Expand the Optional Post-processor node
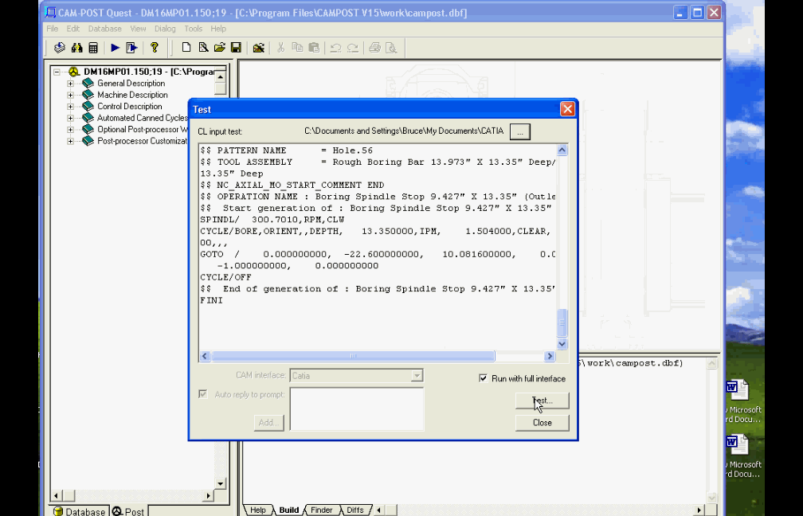 tap(71, 130)
